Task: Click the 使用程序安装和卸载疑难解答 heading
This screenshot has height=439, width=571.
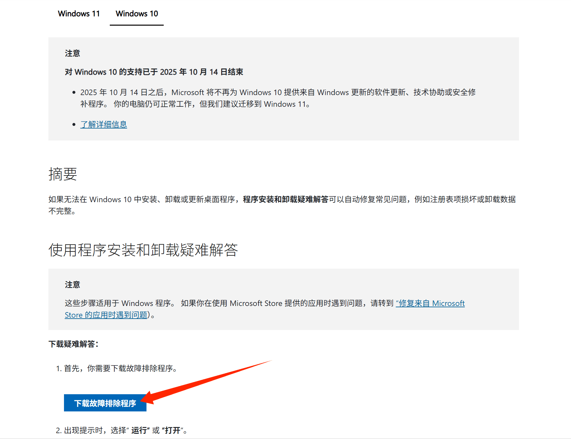Action: click(143, 250)
